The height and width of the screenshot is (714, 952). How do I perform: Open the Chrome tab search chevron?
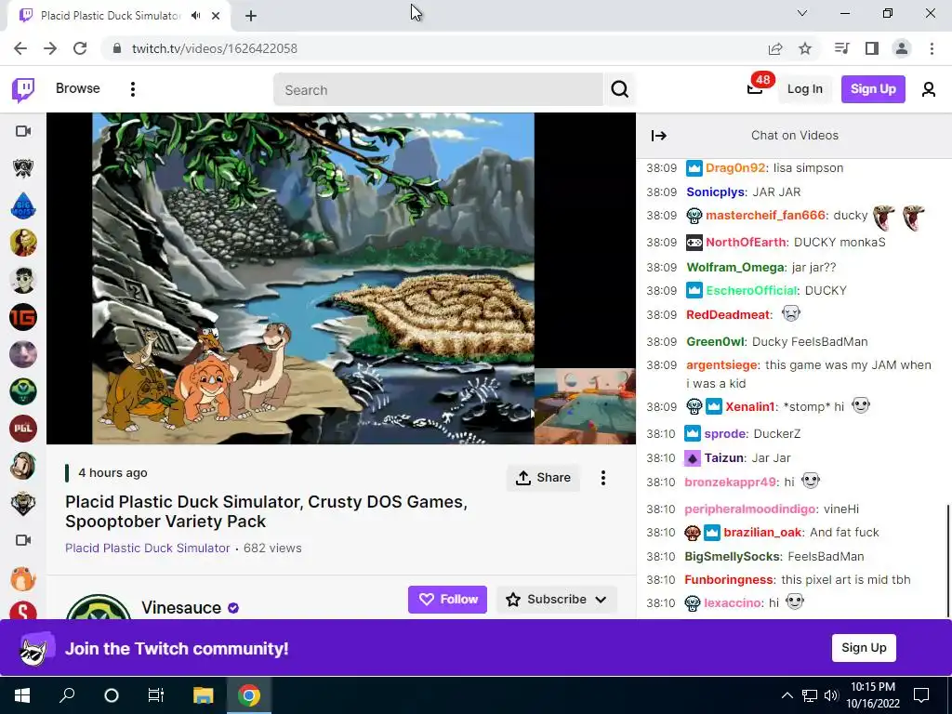pyautogui.click(x=802, y=13)
